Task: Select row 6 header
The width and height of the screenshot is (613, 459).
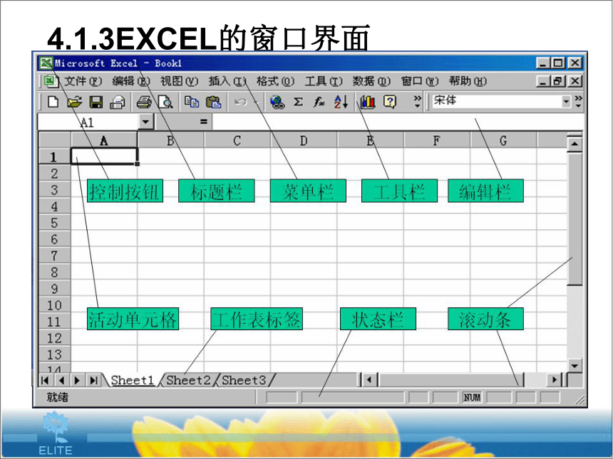Action: pyautogui.click(x=54, y=239)
